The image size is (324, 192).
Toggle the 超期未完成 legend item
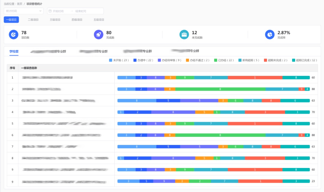275,60
